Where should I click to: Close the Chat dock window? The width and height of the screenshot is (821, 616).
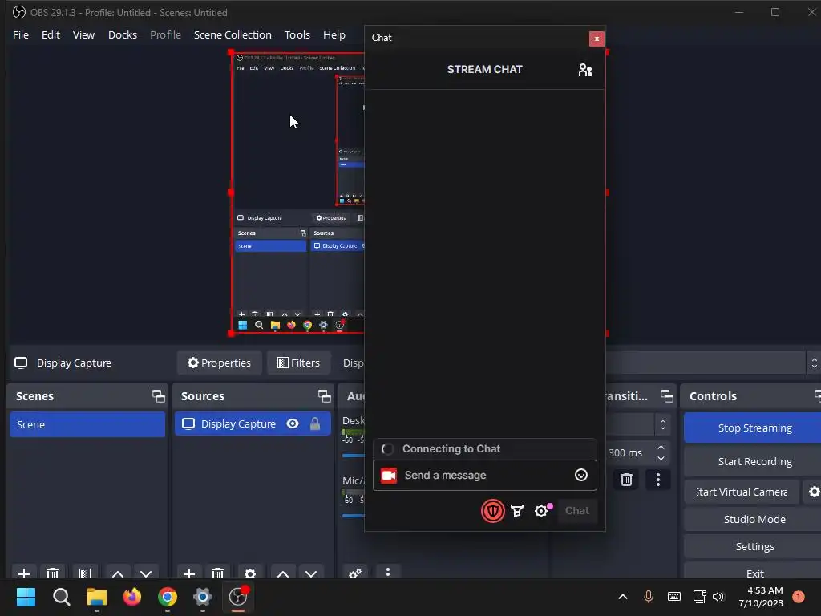[597, 38]
